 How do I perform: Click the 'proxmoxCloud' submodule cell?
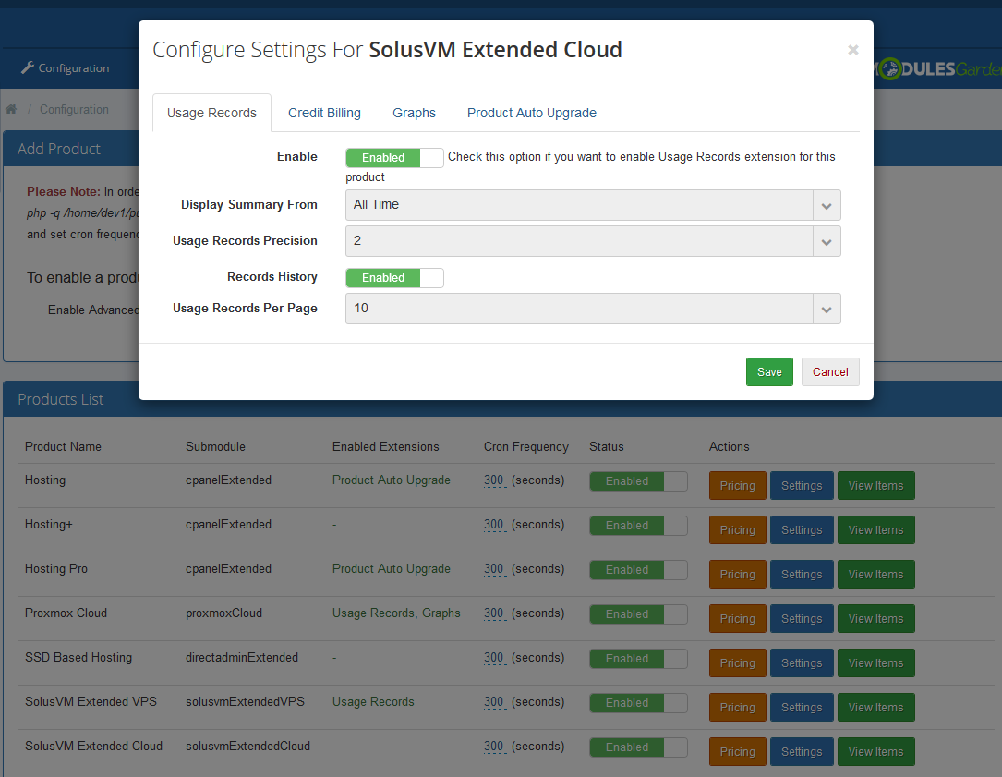[x=223, y=613]
